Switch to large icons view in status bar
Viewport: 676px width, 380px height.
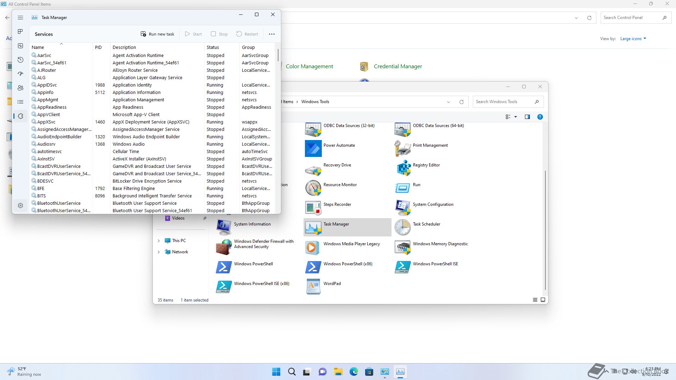click(543, 300)
